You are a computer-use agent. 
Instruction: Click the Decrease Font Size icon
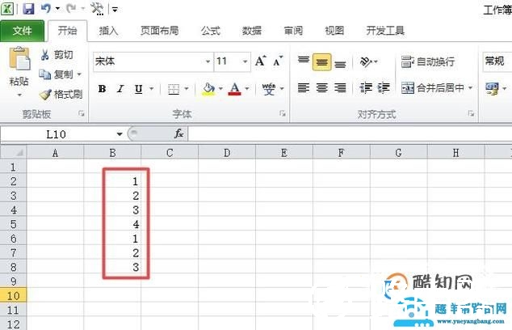[x=278, y=61]
